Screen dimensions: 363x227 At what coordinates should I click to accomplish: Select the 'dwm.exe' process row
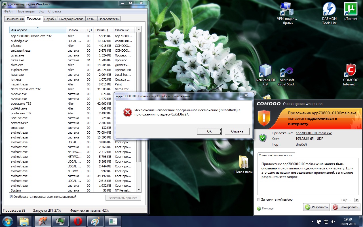coord(73,65)
